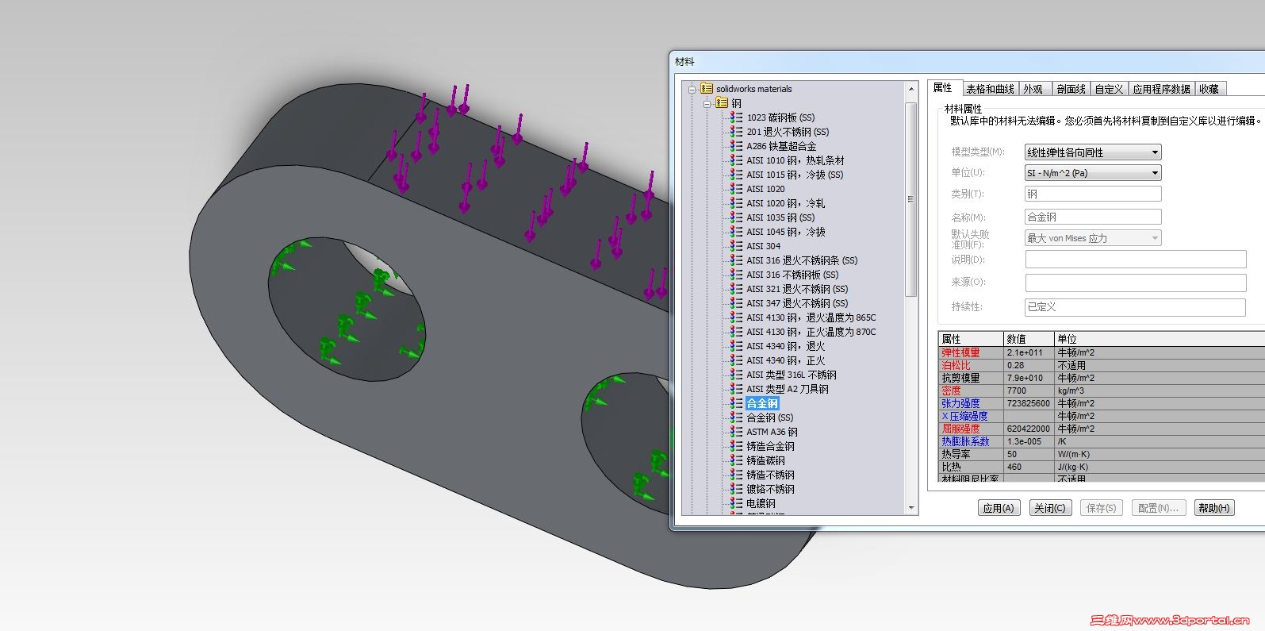This screenshot has height=631, width=1265.
Task: Select 铸造合金钢 in the material tree
Action: (770, 446)
